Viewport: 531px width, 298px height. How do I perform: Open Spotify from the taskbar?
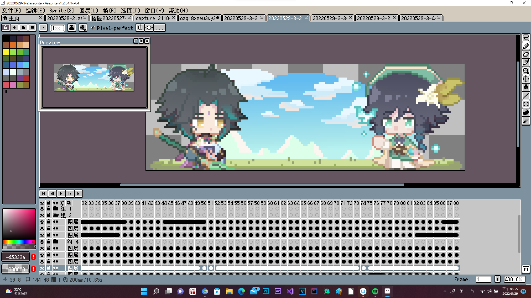point(375,291)
